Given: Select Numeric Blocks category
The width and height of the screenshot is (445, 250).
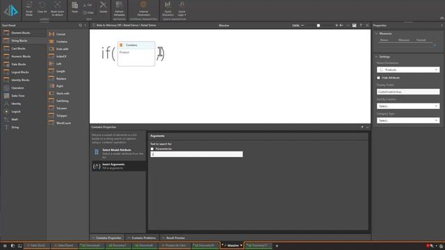Looking at the screenshot, I should click(24, 56).
